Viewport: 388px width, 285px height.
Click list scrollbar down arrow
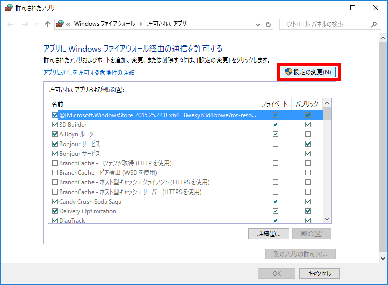[x=327, y=219]
